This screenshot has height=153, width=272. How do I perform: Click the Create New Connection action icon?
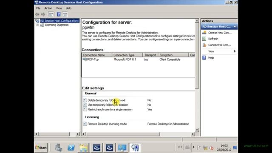(204, 33)
